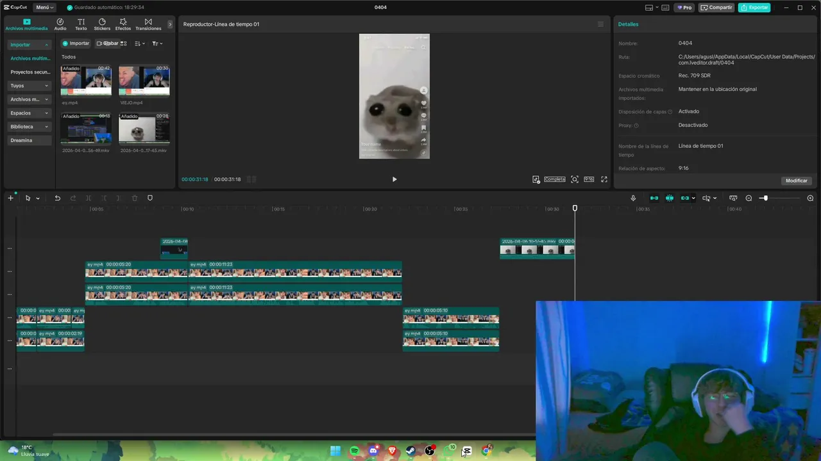Open the layout switcher in title bar
This screenshot has height=461, width=821.
652,8
